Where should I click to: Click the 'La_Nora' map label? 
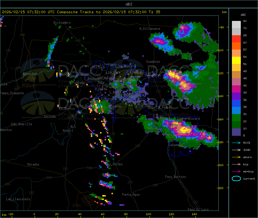click(114, 72)
